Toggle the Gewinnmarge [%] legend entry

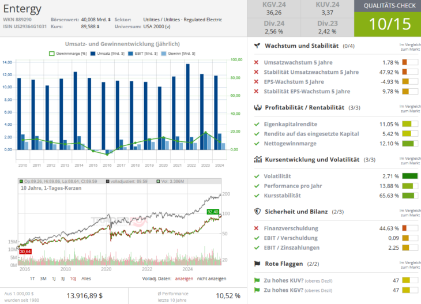68,54
